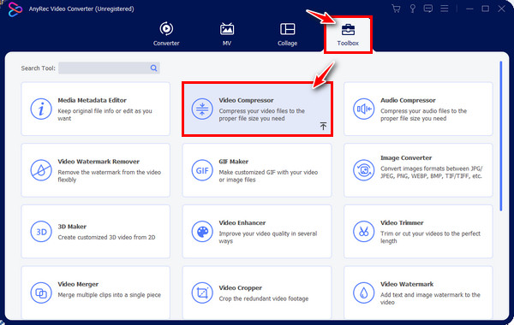Open the Video Watermark title
The width and height of the screenshot is (514, 325).
coord(407,284)
